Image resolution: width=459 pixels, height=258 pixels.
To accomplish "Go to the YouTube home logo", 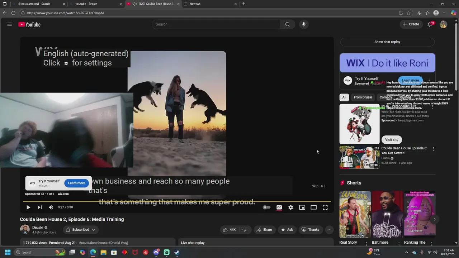I will [29, 24].
